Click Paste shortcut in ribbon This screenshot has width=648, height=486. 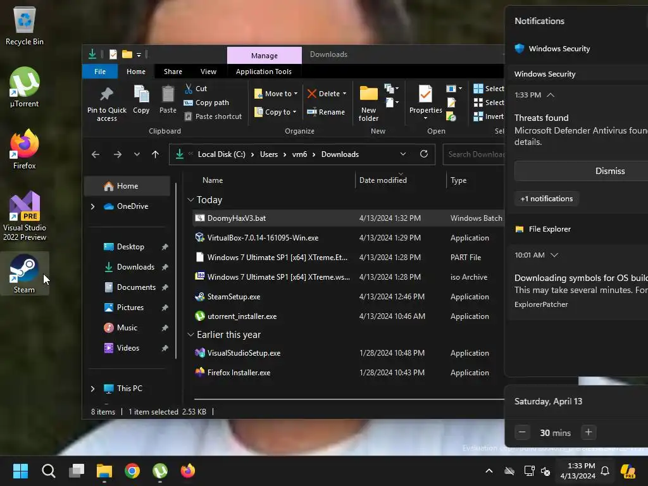pos(213,116)
